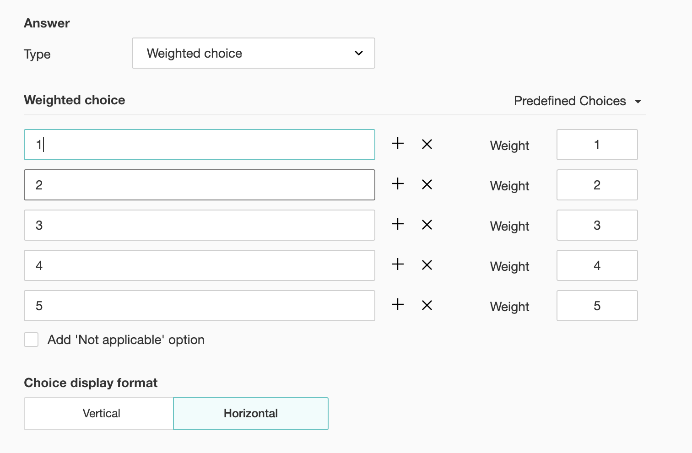Click the weight field for choice 1
This screenshot has height=453, width=692.
tap(597, 145)
